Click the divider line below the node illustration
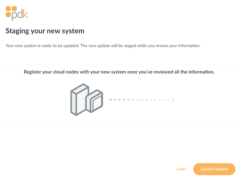239x180 pixels. coord(120,127)
